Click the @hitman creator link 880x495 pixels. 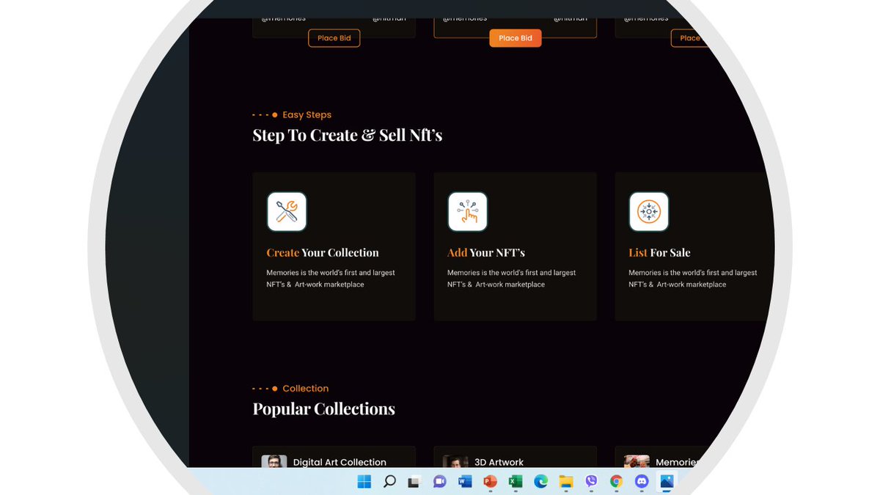pyautogui.click(x=390, y=18)
